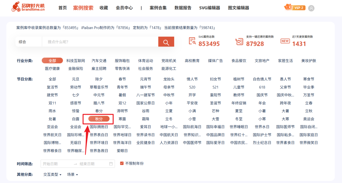
Task: Expand the 交互类型 dropdown
Action: (x=52, y=174)
